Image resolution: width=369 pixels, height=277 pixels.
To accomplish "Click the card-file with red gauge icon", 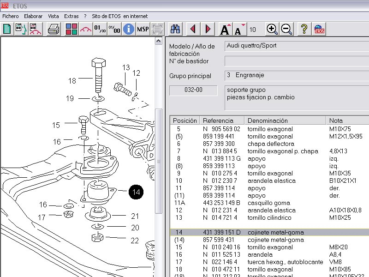I will click(36, 29).
